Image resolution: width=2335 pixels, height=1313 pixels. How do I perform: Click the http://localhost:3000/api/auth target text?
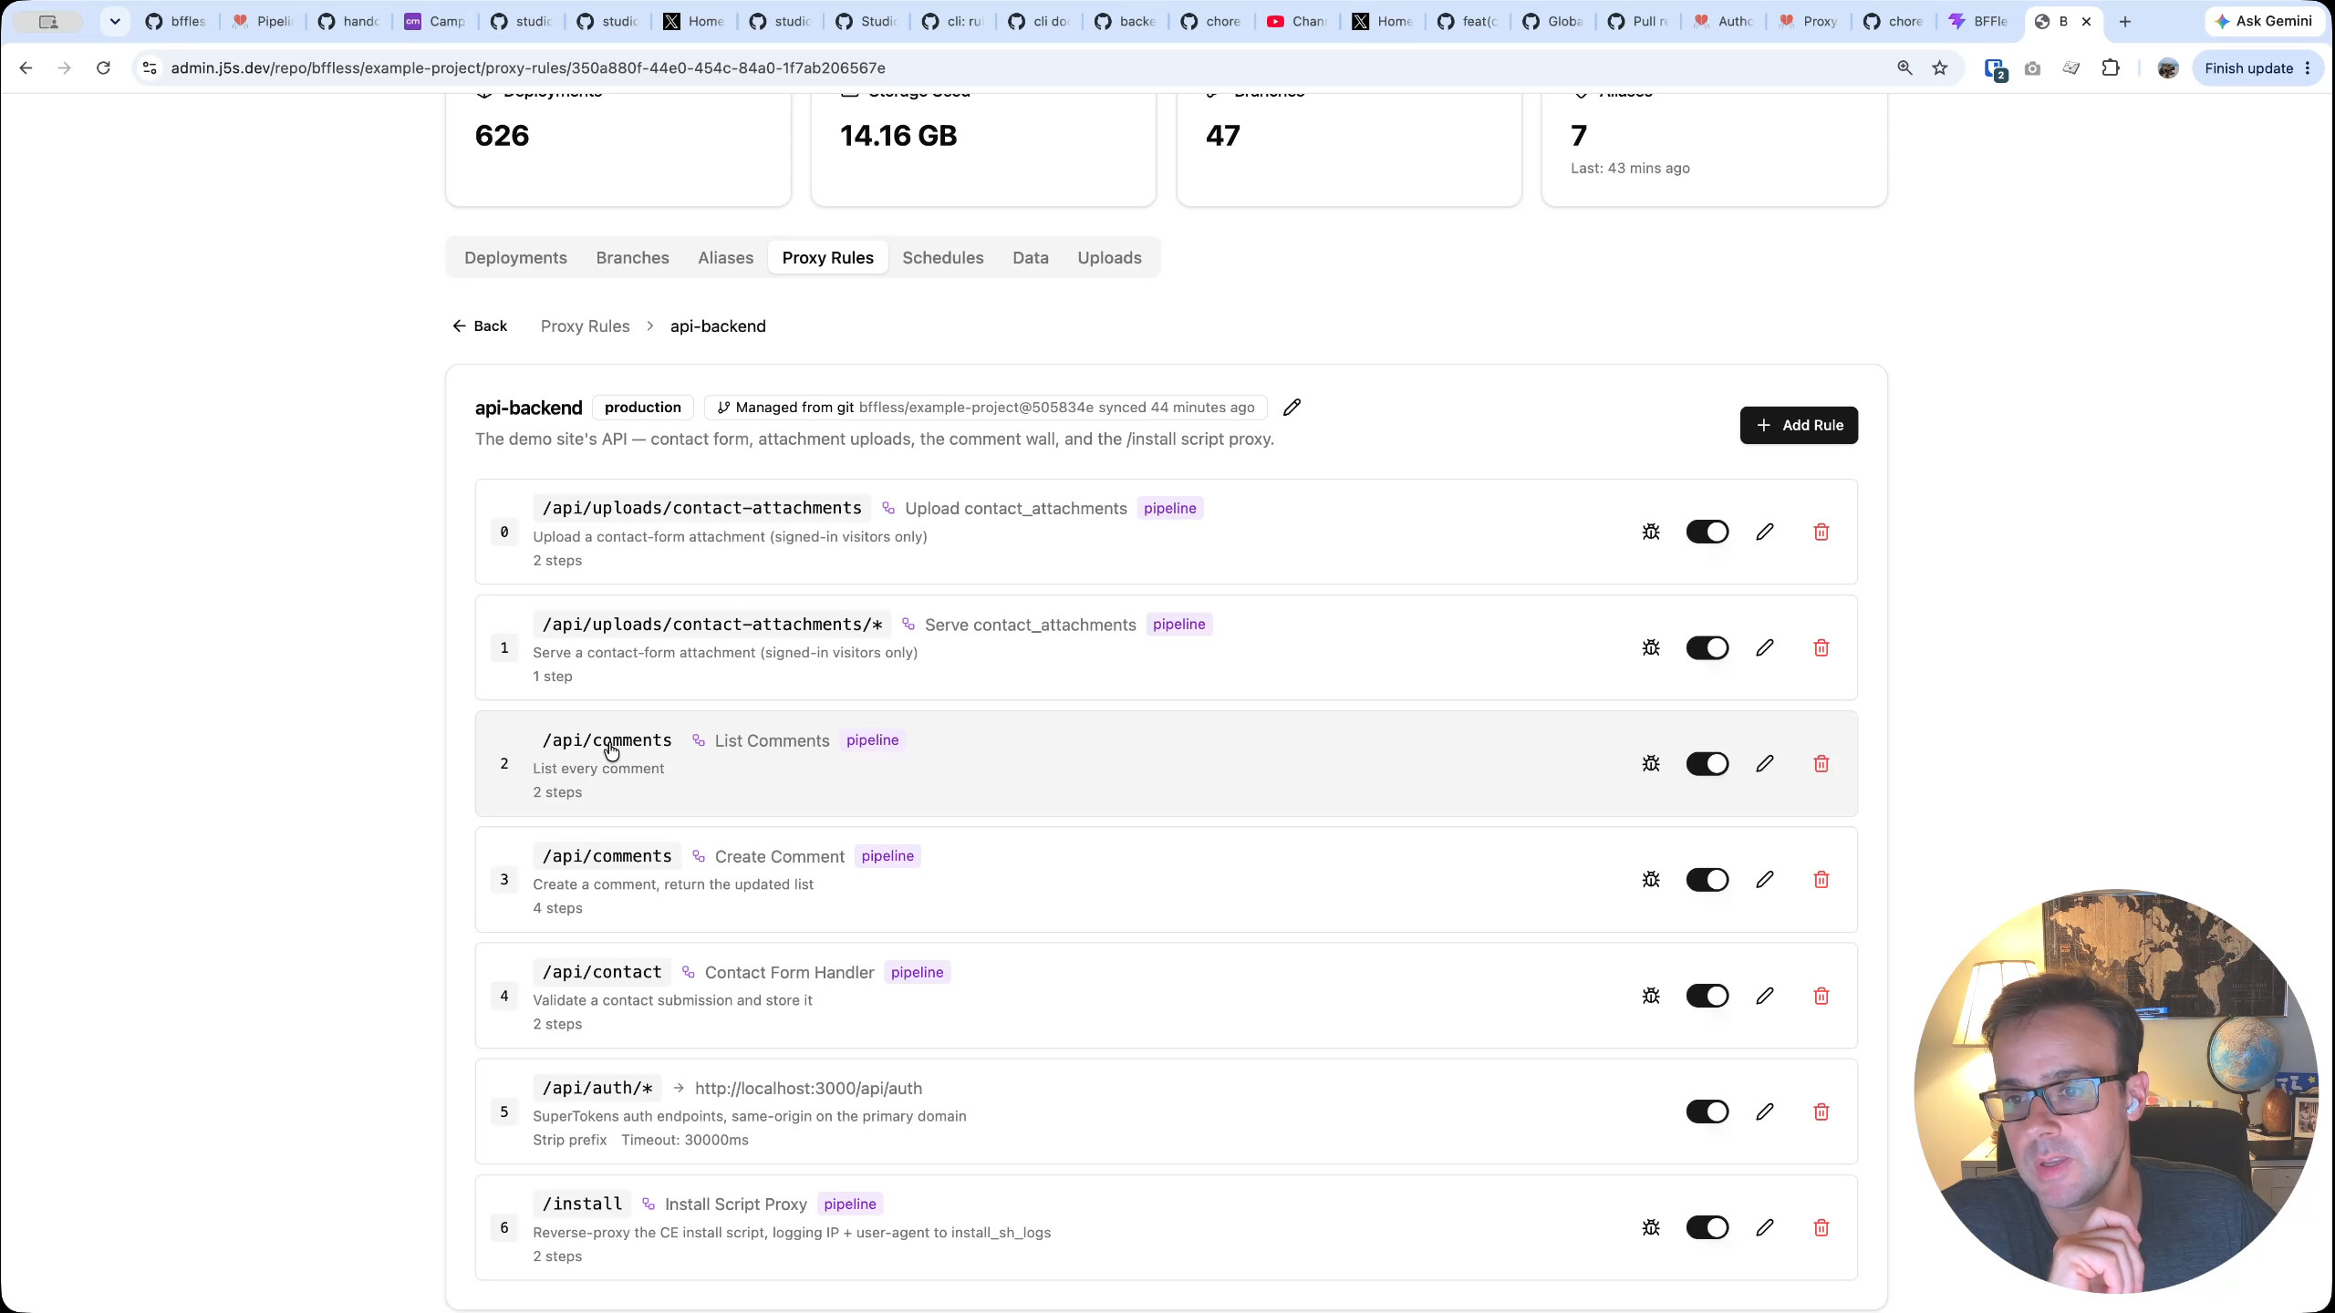pos(808,1088)
